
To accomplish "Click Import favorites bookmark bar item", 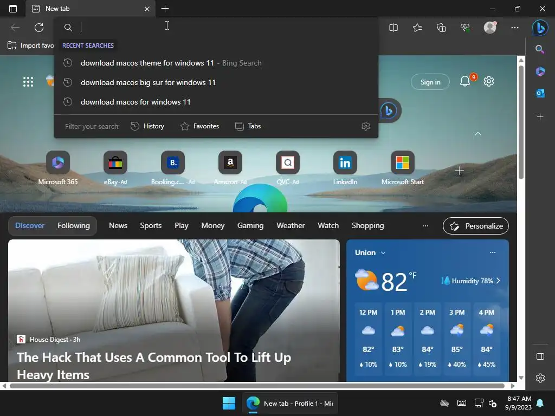I will pos(31,45).
